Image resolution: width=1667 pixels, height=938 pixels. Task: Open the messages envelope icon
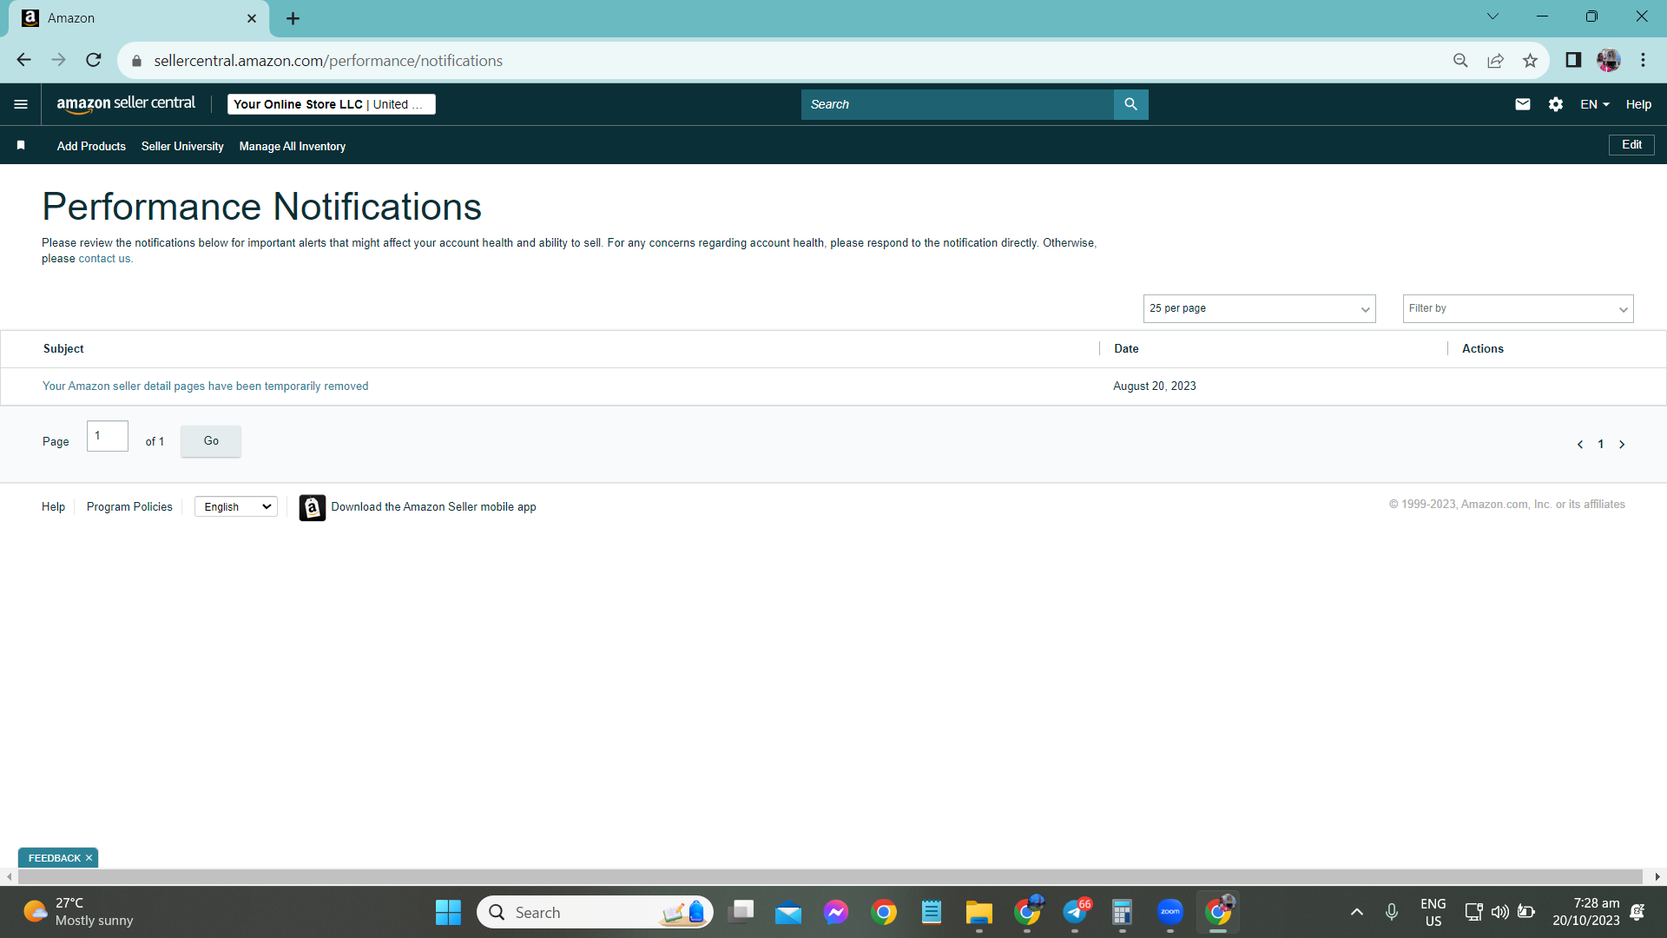pyautogui.click(x=1523, y=104)
